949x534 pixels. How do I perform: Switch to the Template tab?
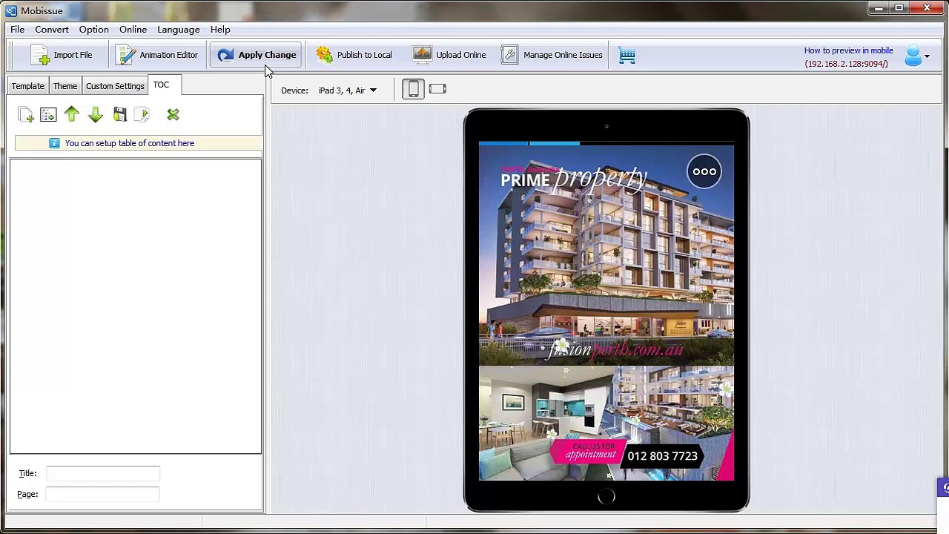click(x=28, y=86)
